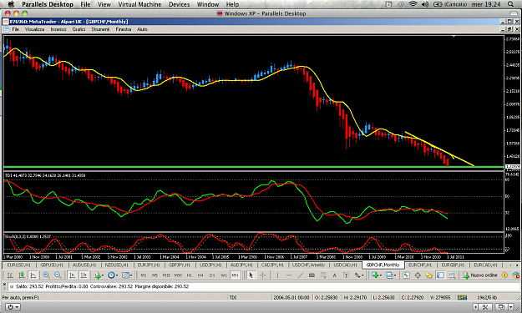Viewport: 522px width, 313px height.
Task: Switch timeframe to D1
Action: coord(212,275)
